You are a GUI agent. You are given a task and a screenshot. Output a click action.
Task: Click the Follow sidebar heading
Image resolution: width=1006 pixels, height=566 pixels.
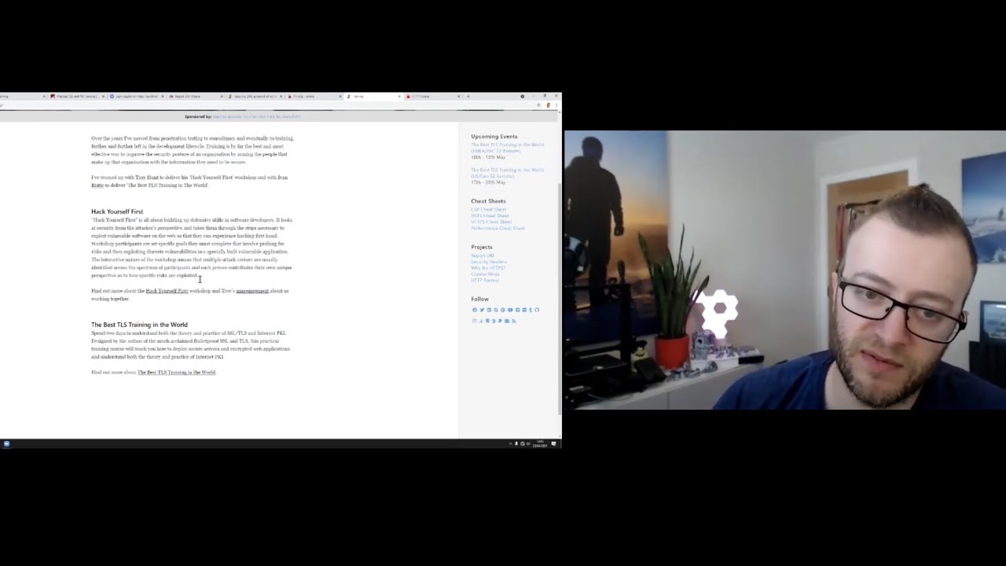pos(480,299)
